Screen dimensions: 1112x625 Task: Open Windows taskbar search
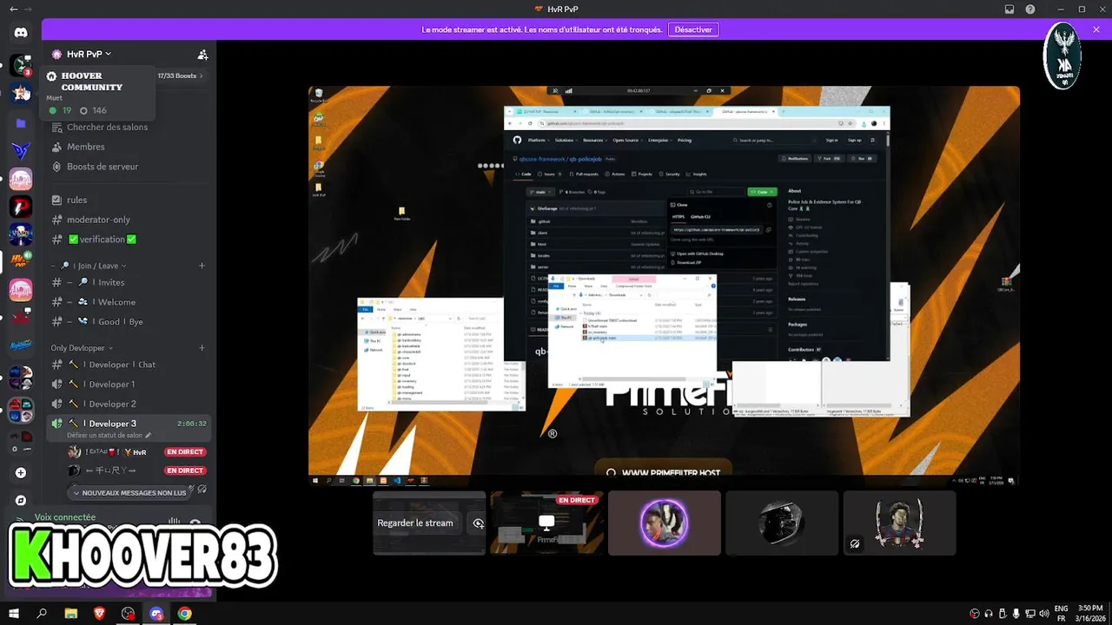point(42,613)
